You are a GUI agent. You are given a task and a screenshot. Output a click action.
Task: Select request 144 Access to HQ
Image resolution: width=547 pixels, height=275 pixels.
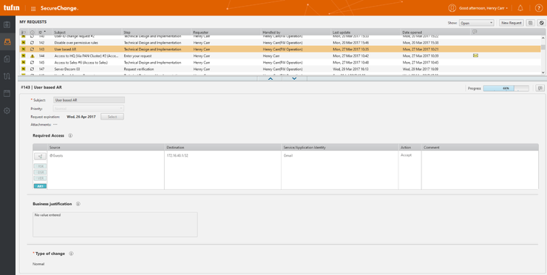tap(279, 56)
